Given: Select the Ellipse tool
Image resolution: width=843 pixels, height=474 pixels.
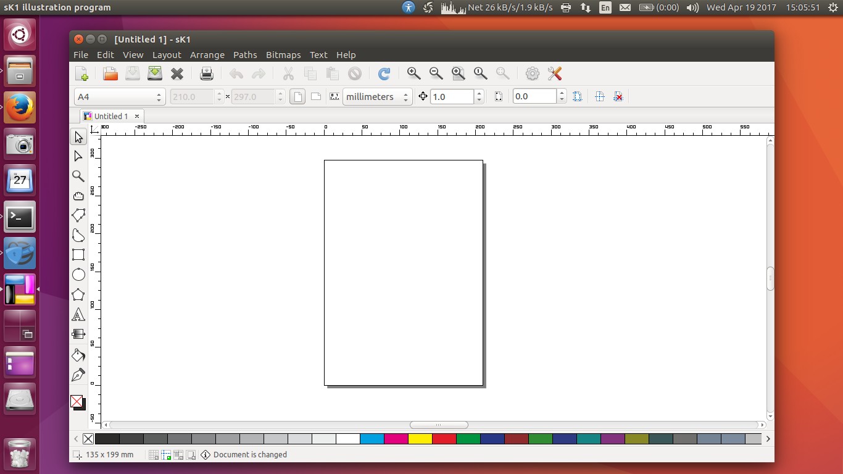Looking at the screenshot, I should (x=78, y=275).
